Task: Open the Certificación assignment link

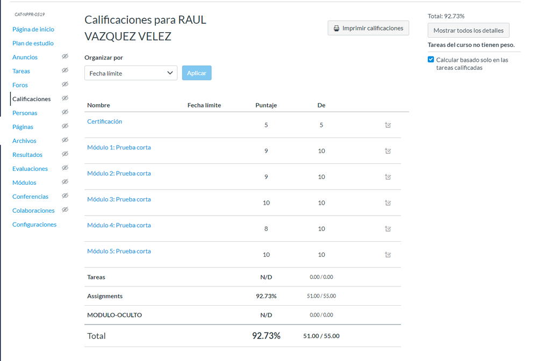Action: (x=104, y=121)
